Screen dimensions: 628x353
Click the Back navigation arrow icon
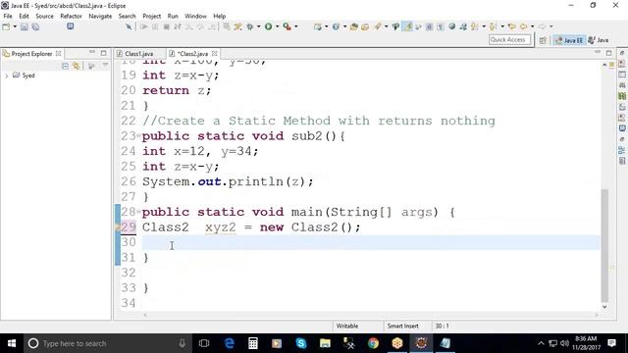(523, 26)
